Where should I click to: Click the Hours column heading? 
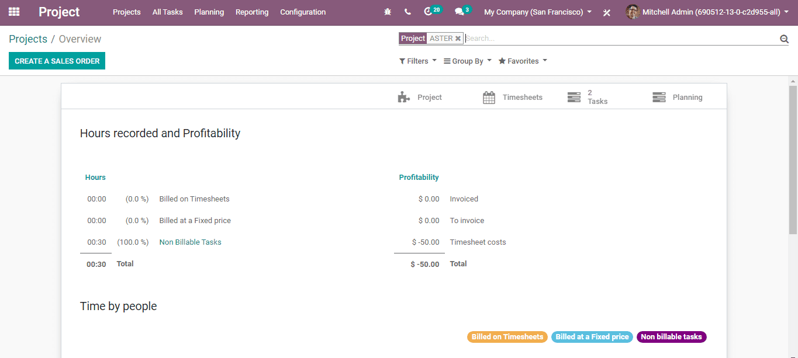tap(95, 177)
